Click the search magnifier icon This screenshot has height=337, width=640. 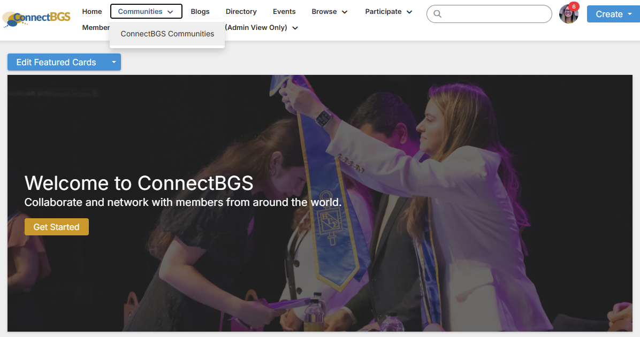coord(437,14)
